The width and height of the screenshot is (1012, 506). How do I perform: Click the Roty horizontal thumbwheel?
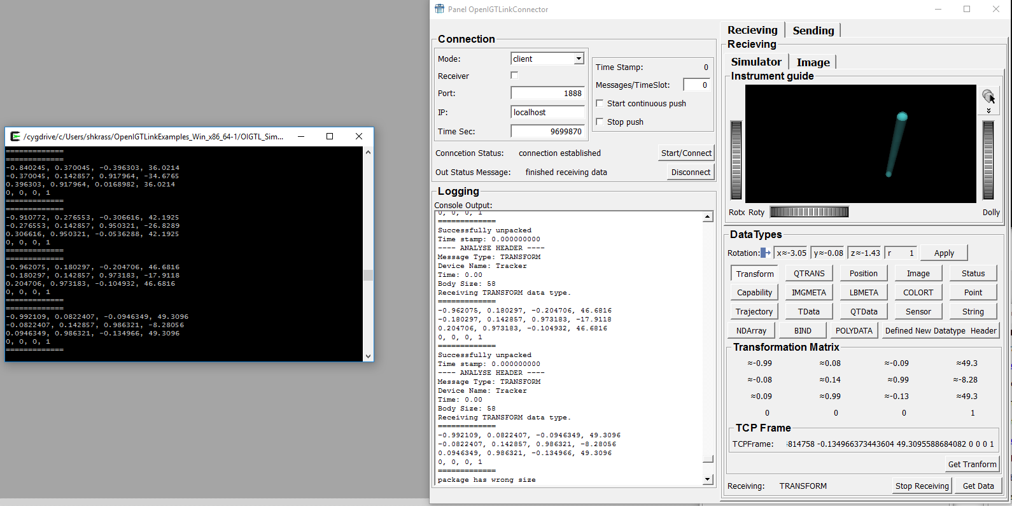click(809, 212)
